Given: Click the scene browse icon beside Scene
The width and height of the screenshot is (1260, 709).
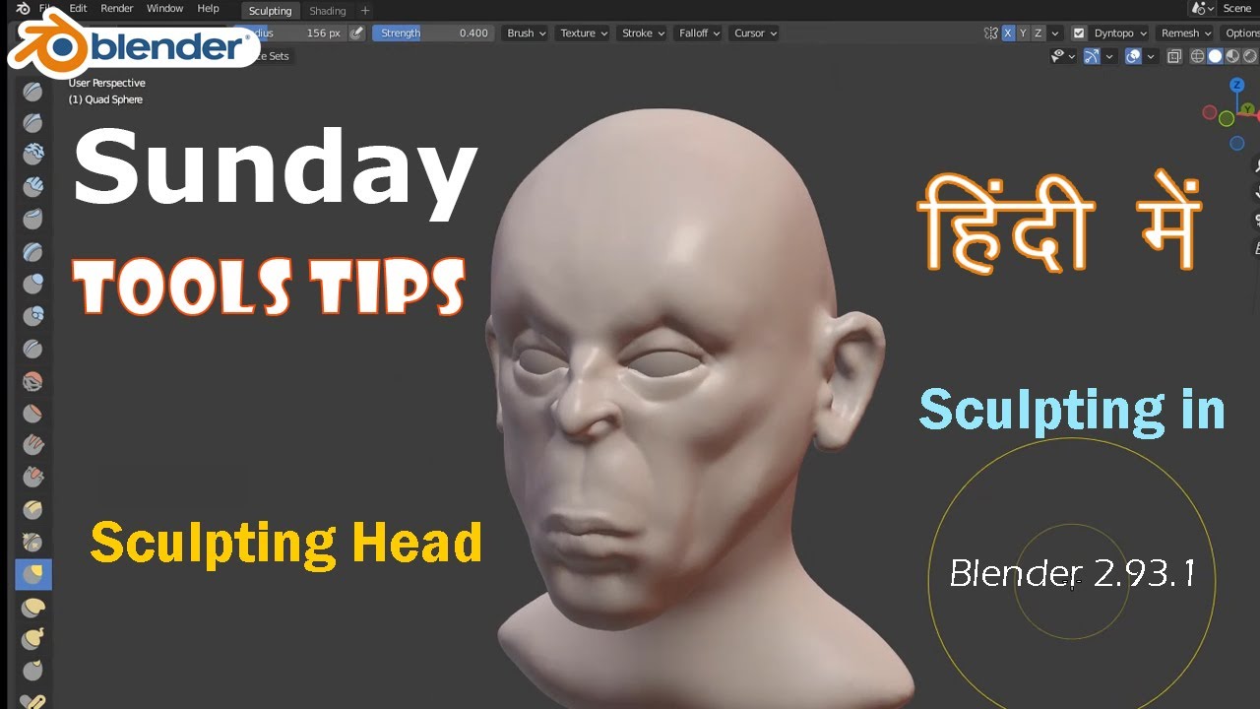Looking at the screenshot, I should click(1200, 9).
